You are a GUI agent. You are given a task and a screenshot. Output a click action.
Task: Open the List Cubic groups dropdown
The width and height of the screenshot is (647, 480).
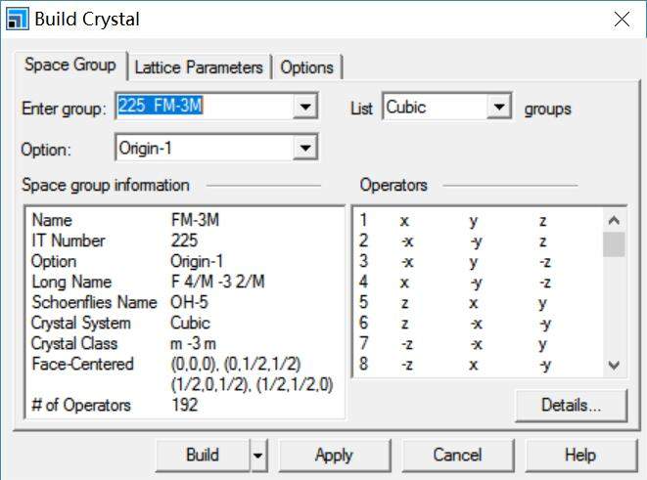tap(500, 107)
